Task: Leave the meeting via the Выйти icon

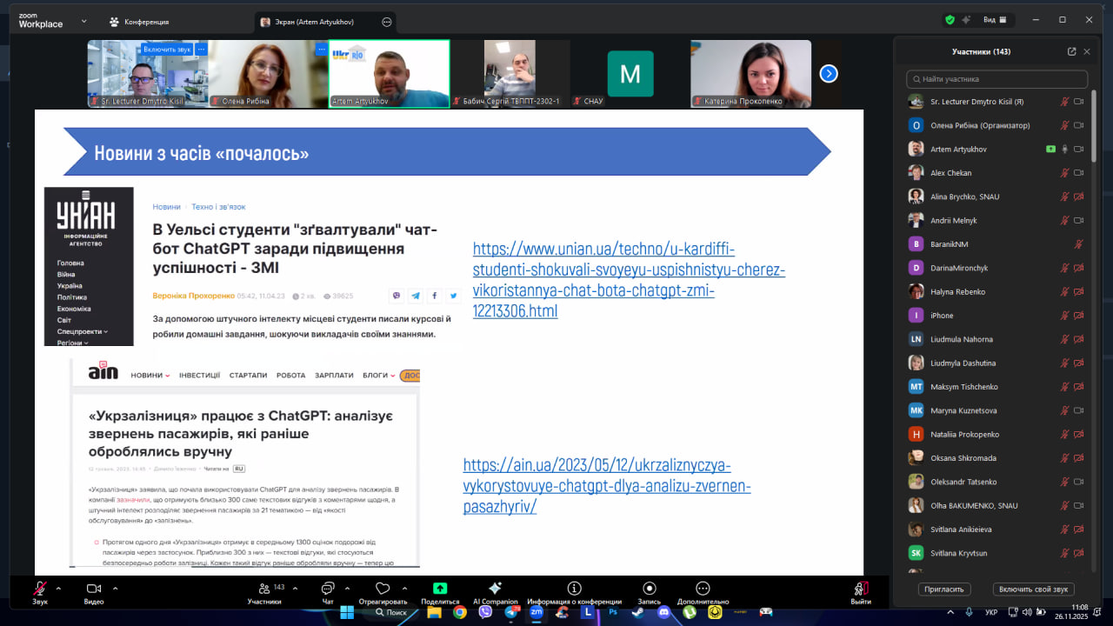Action: click(861, 589)
